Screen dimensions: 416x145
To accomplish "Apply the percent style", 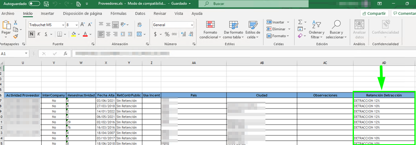I will pyautogui.click(x=167, y=34).
